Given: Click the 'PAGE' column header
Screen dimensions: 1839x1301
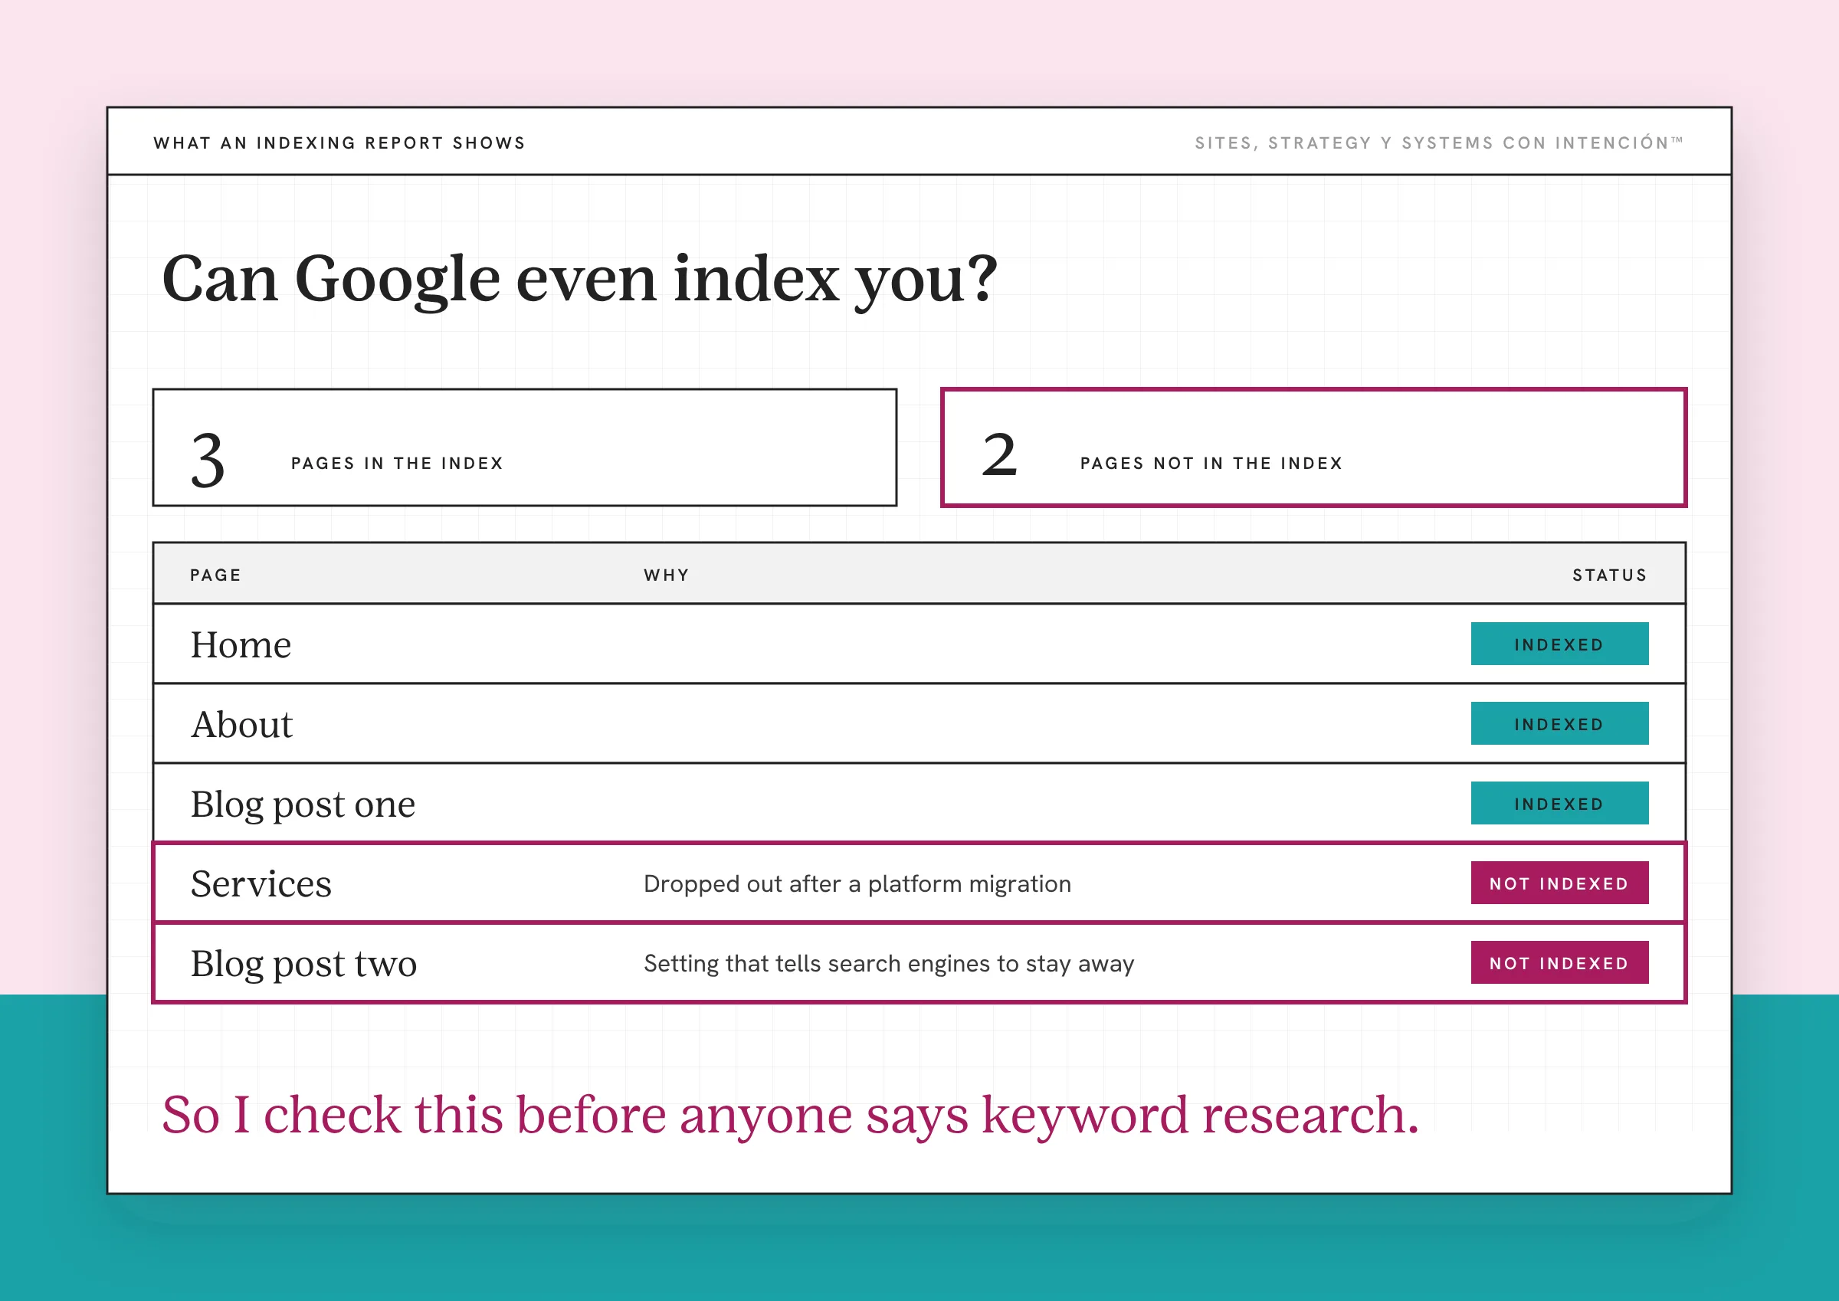Looking at the screenshot, I should coord(215,575).
